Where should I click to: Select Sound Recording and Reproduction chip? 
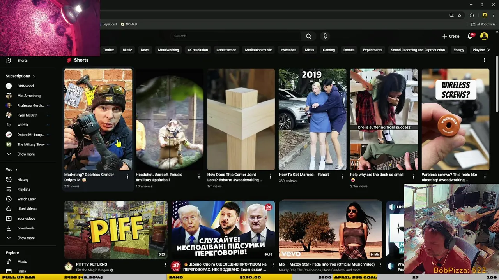(418, 50)
